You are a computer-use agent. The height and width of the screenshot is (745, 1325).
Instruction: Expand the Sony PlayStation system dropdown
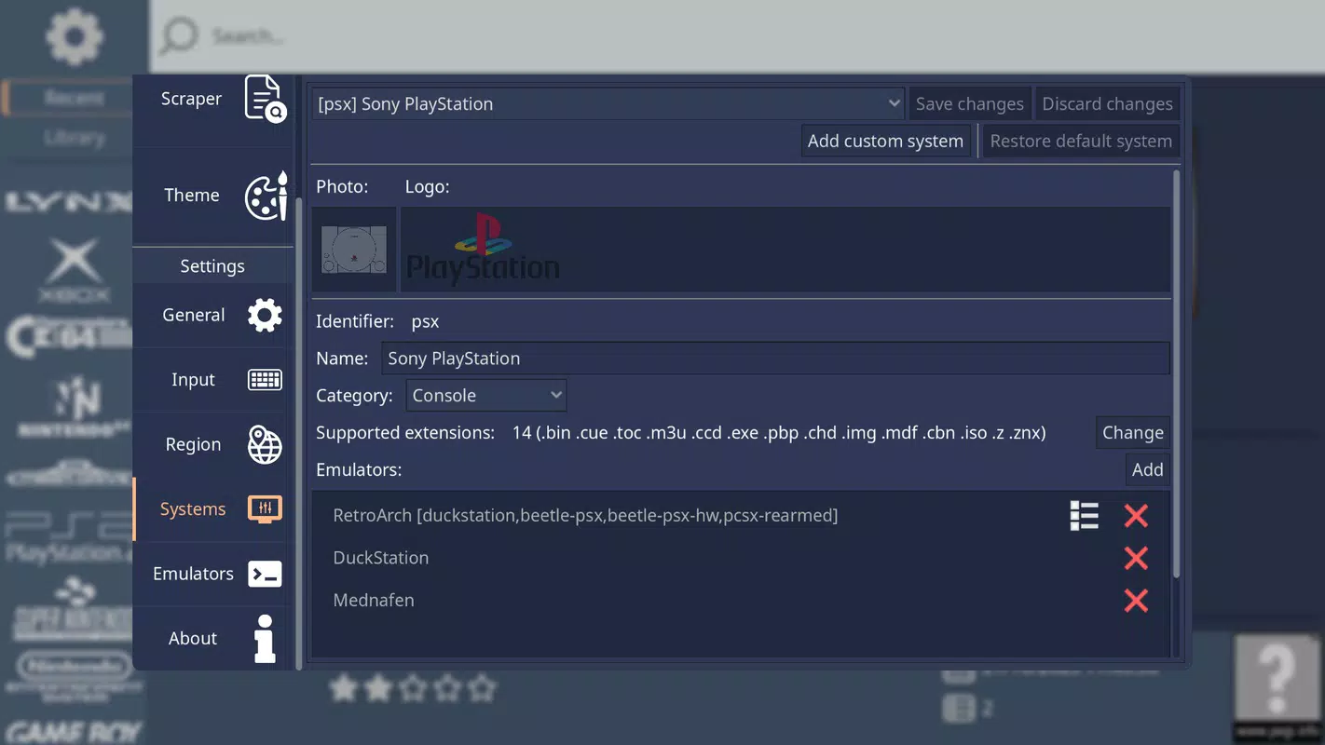(608, 103)
